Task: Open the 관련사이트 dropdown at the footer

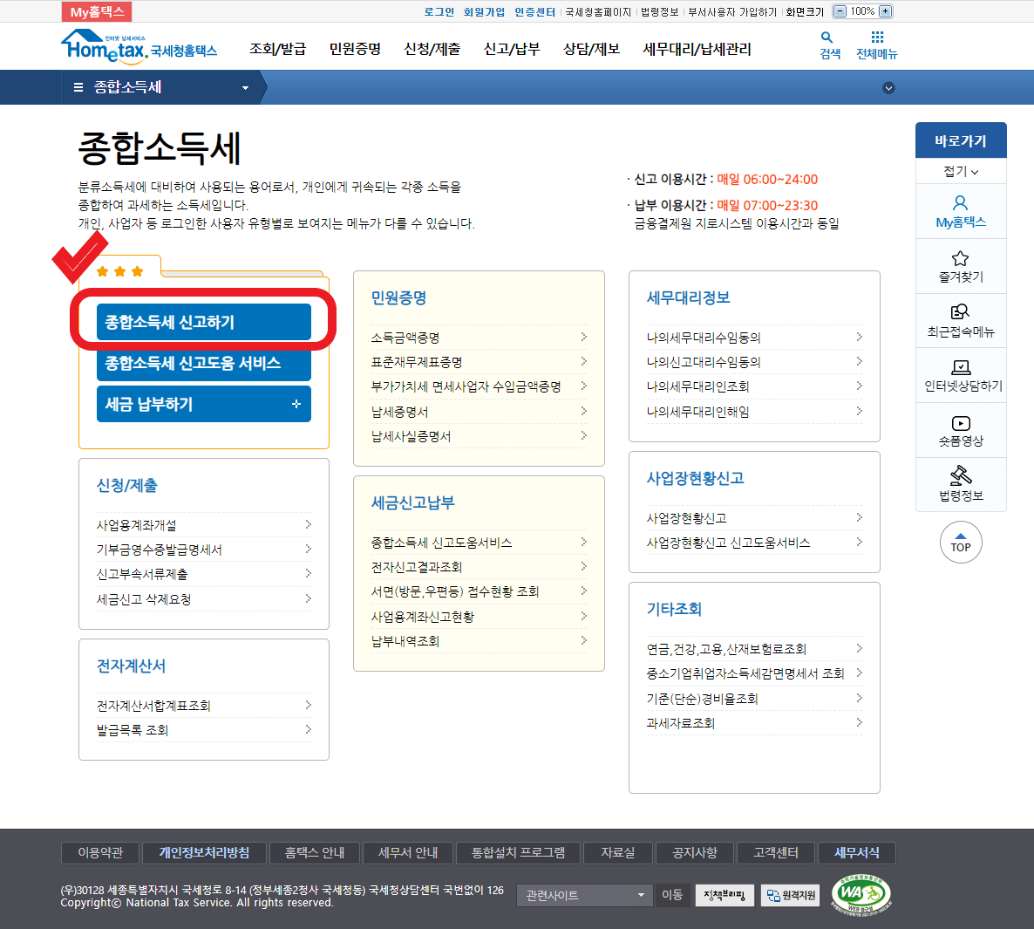Action: pyautogui.click(x=584, y=895)
